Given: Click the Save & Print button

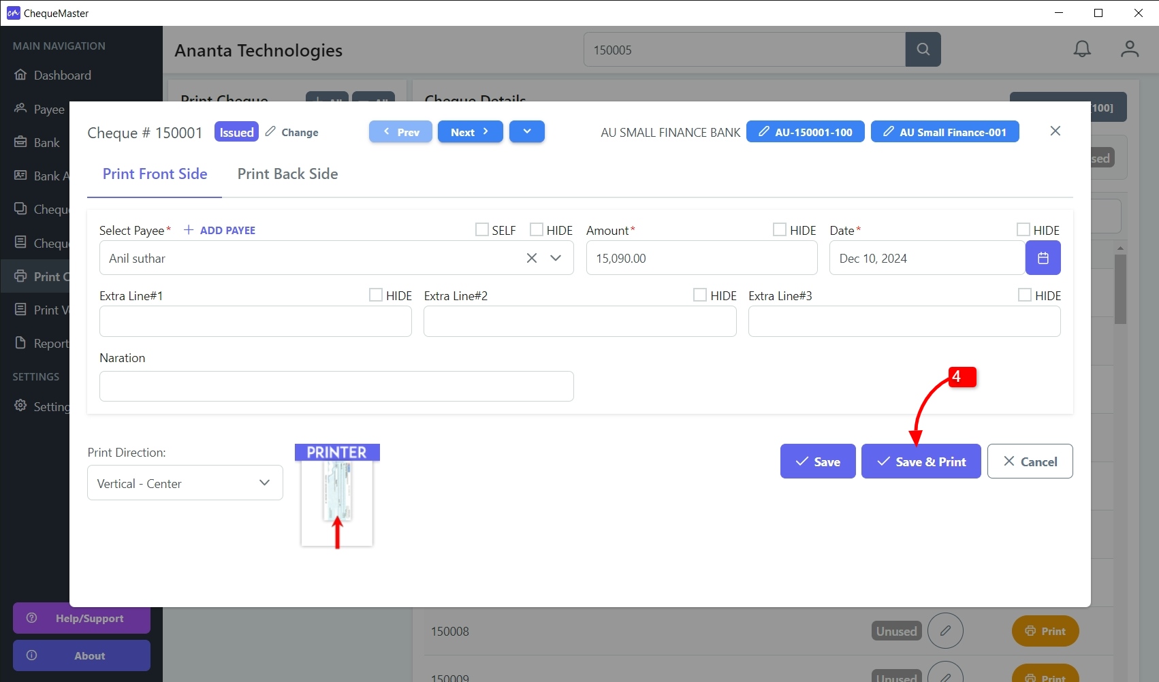Looking at the screenshot, I should (x=921, y=461).
